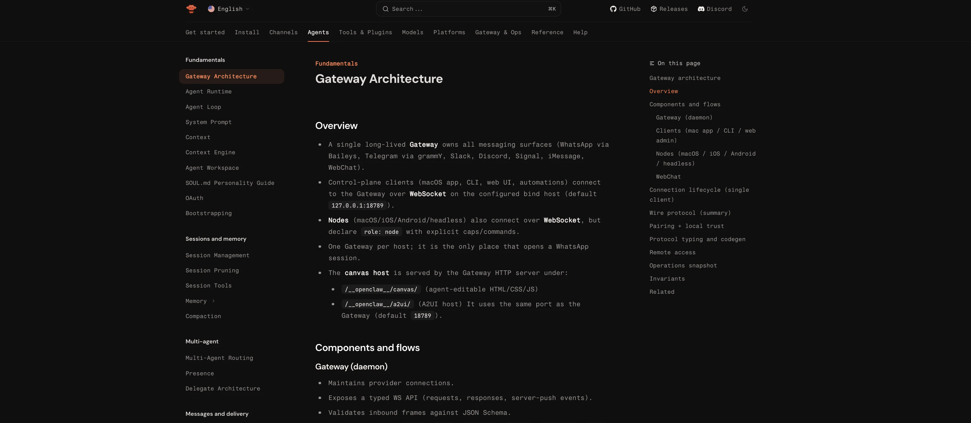The height and width of the screenshot is (423, 971).
Task: Click the Releases package icon
Action: click(653, 9)
